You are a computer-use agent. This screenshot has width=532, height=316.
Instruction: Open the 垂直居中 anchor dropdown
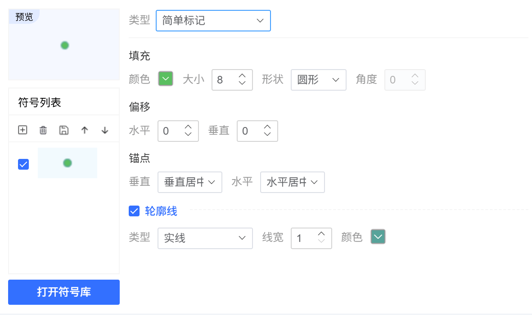[189, 182]
